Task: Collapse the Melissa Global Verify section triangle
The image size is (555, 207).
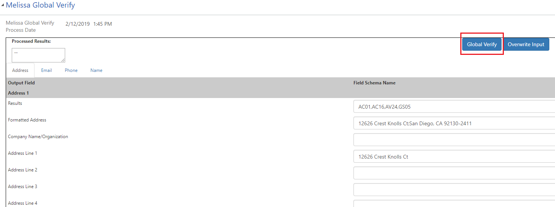Action: pos(3,5)
